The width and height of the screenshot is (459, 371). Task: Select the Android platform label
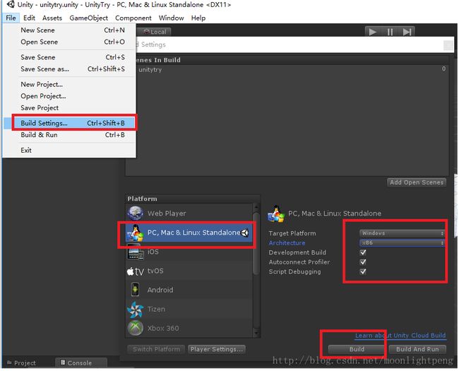click(x=160, y=290)
